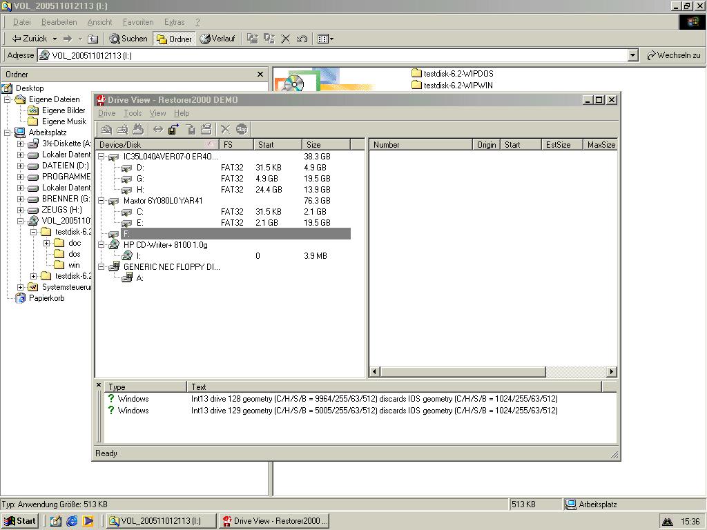Viewport: 707px width, 530px height.
Task: Open the Help menu in Restorer2000
Action: coord(182,113)
